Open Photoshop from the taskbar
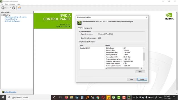Image resolution: width=178 pixels, height=100 pixels. pos(77,97)
